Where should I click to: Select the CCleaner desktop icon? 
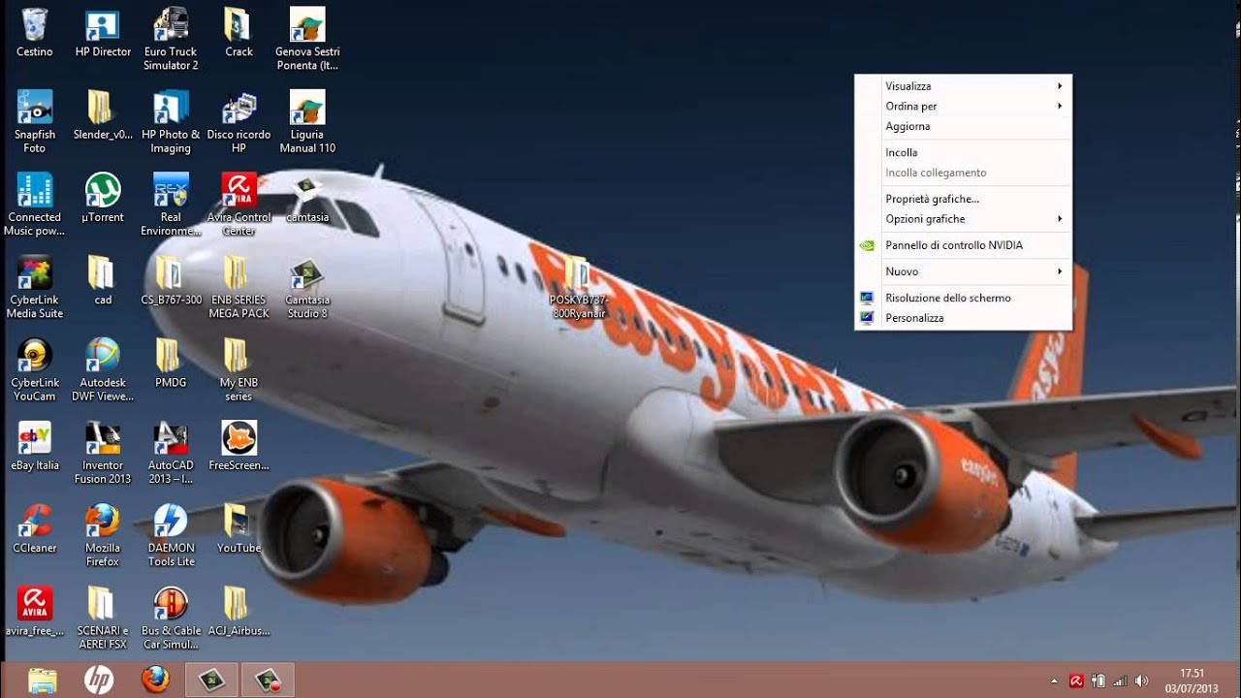(34, 529)
